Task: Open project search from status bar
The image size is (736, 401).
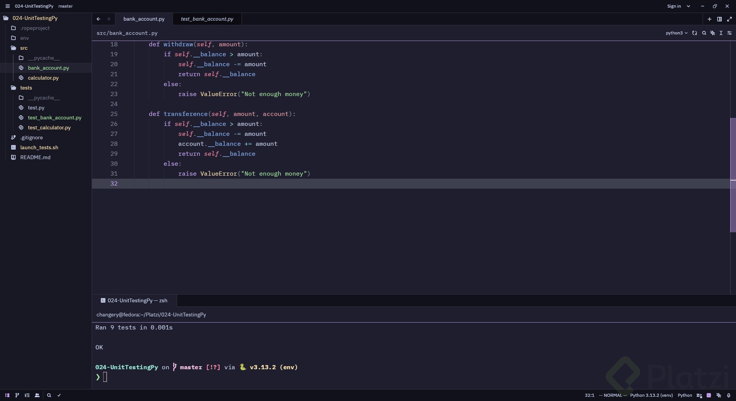Action: 49,395
